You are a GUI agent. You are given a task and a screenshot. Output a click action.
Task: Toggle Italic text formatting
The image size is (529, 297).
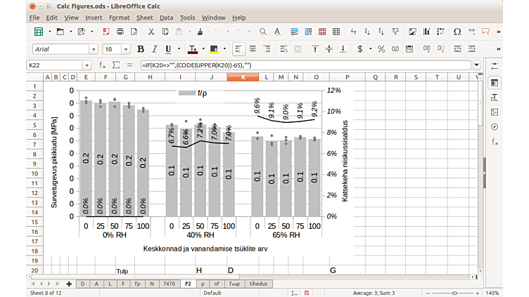(155, 49)
